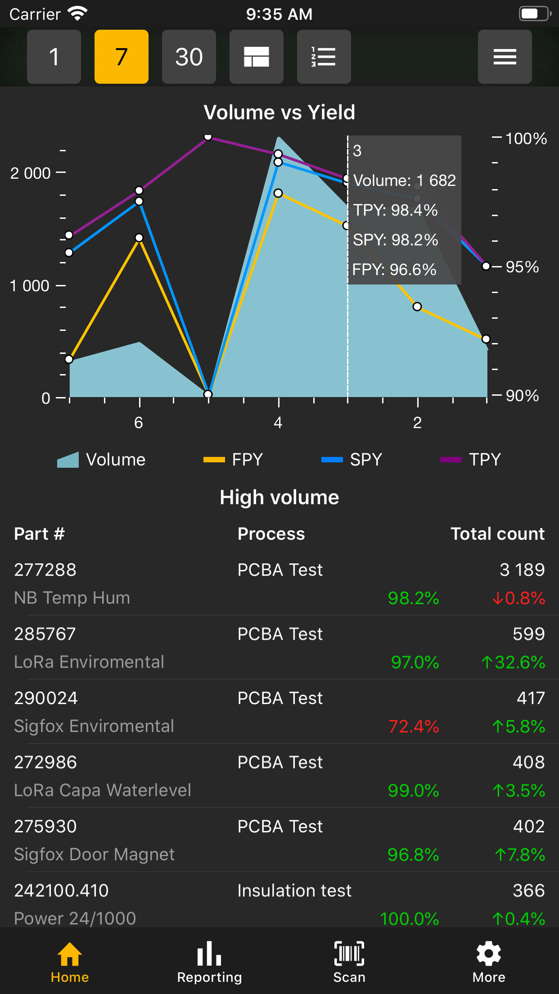Toggle the FPY series in legend

pyautogui.click(x=233, y=460)
